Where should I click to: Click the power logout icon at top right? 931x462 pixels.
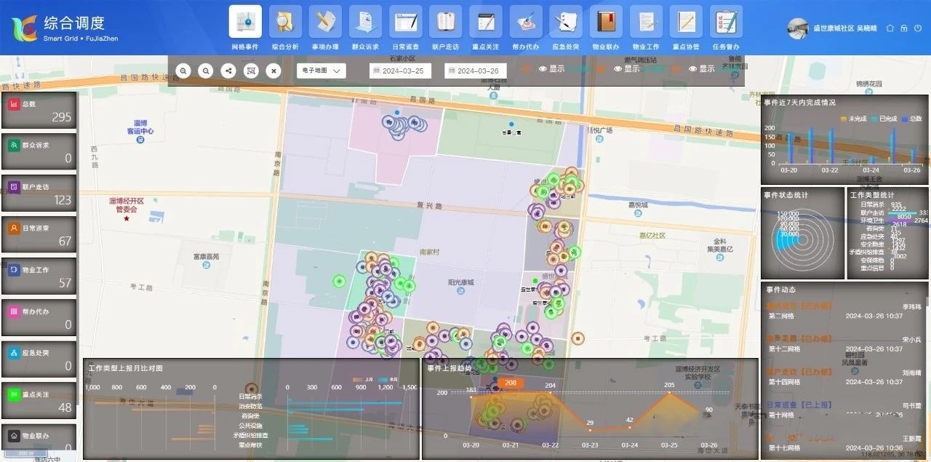point(917,28)
